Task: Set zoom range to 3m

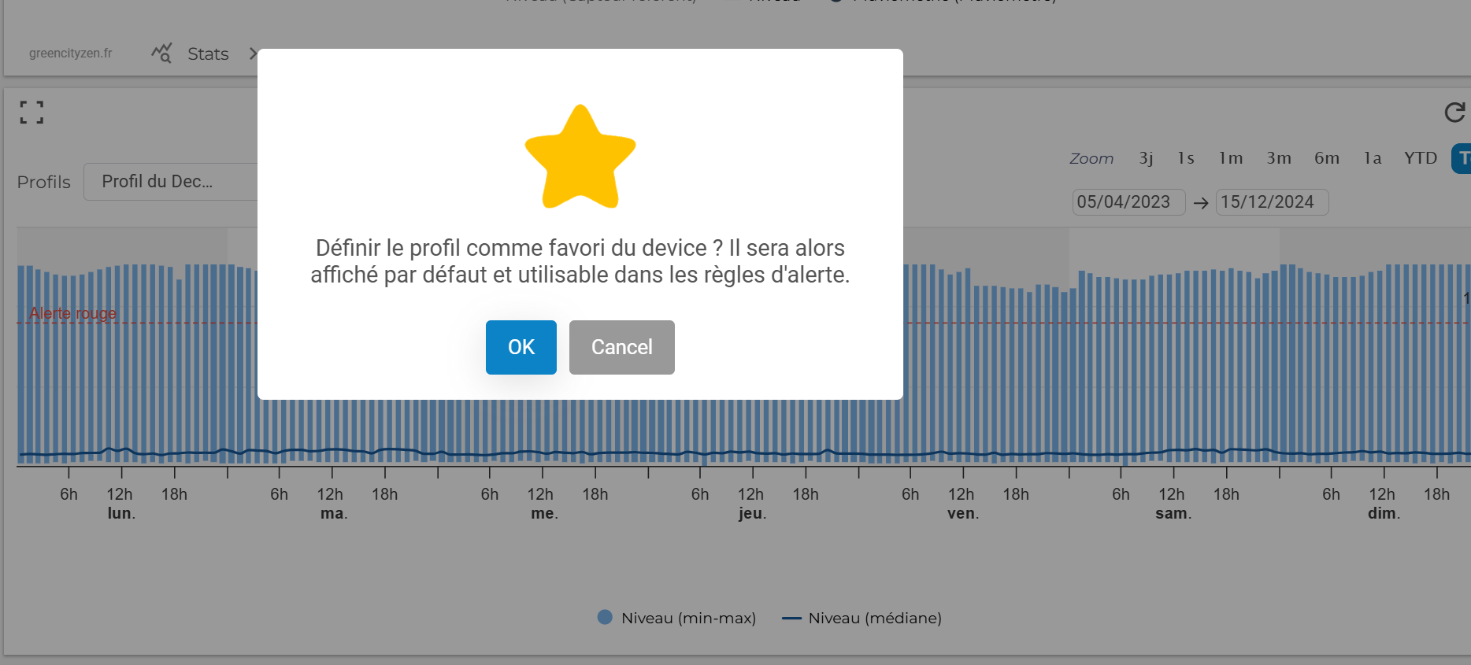Action: tap(1278, 158)
